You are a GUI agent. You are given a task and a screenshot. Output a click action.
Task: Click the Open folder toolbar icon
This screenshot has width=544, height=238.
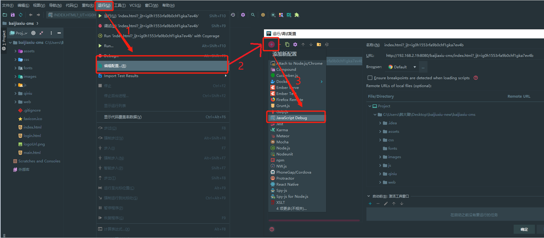[x=5, y=15]
